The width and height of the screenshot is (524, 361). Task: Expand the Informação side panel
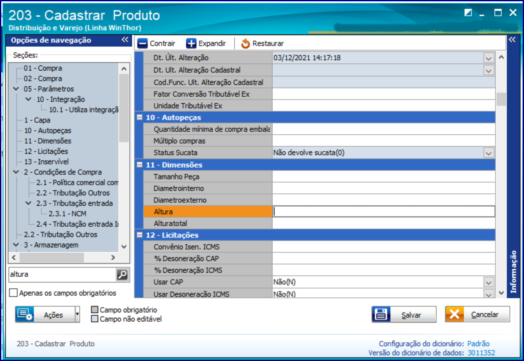click(512, 40)
